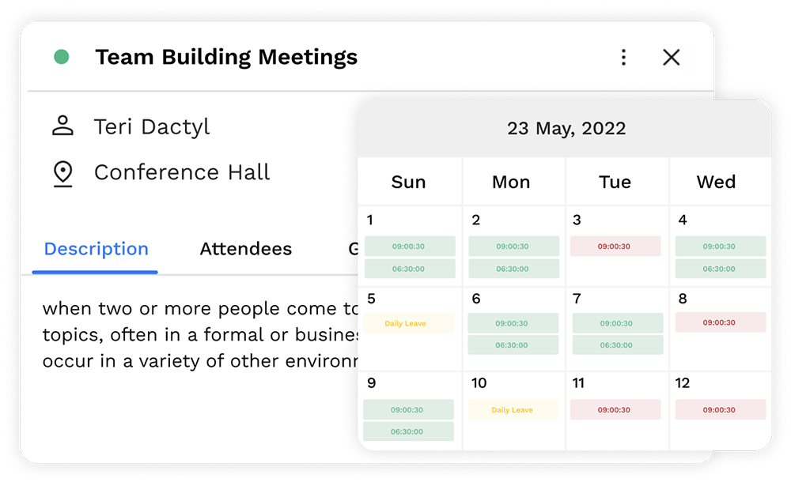This screenshot has height=482, width=791.
Task: Click the organizer name Teri Dactyl
Action: (152, 126)
